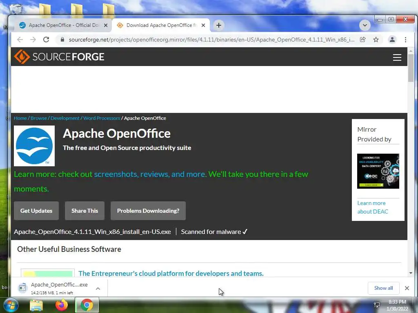Close the downloads bar
Image resolution: width=418 pixels, height=313 pixels.
407,288
